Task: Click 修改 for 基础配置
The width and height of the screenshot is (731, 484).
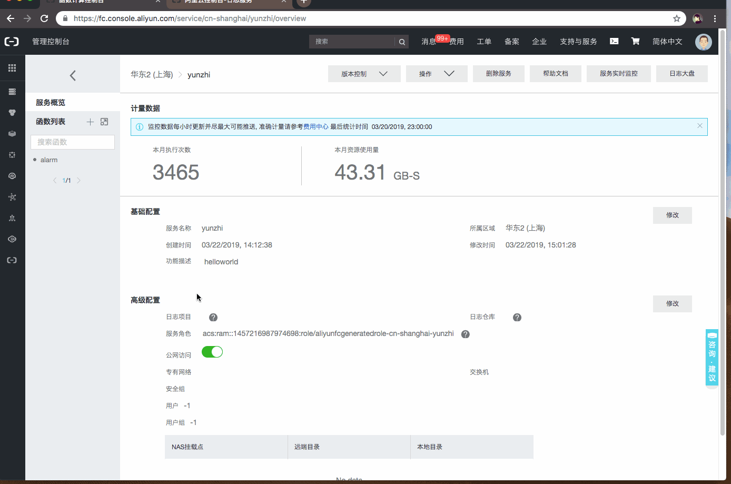Action: (673, 215)
